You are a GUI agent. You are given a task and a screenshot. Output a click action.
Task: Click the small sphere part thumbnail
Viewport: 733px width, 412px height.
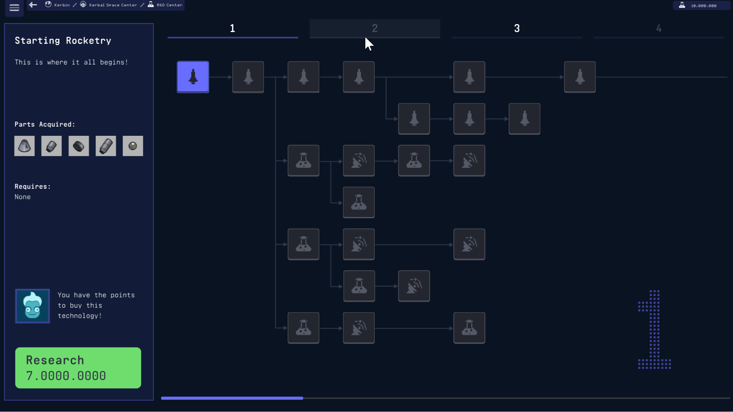[x=133, y=146]
